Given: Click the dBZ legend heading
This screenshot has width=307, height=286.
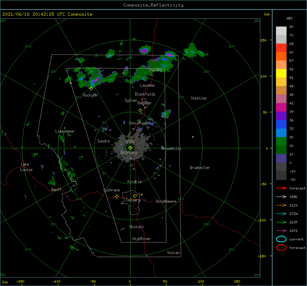Looking at the screenshot, I should (289, 18).
